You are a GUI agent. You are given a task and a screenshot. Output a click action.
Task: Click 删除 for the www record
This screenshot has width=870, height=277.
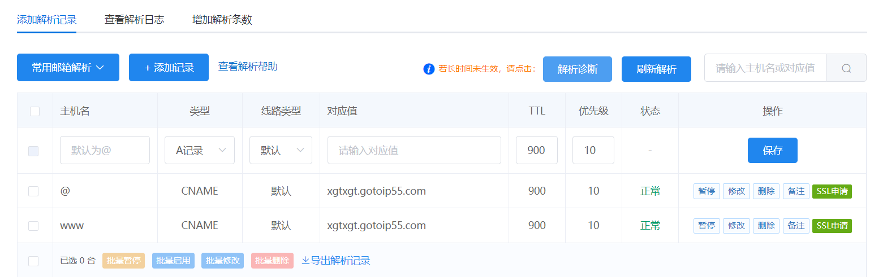click(766, 226)
